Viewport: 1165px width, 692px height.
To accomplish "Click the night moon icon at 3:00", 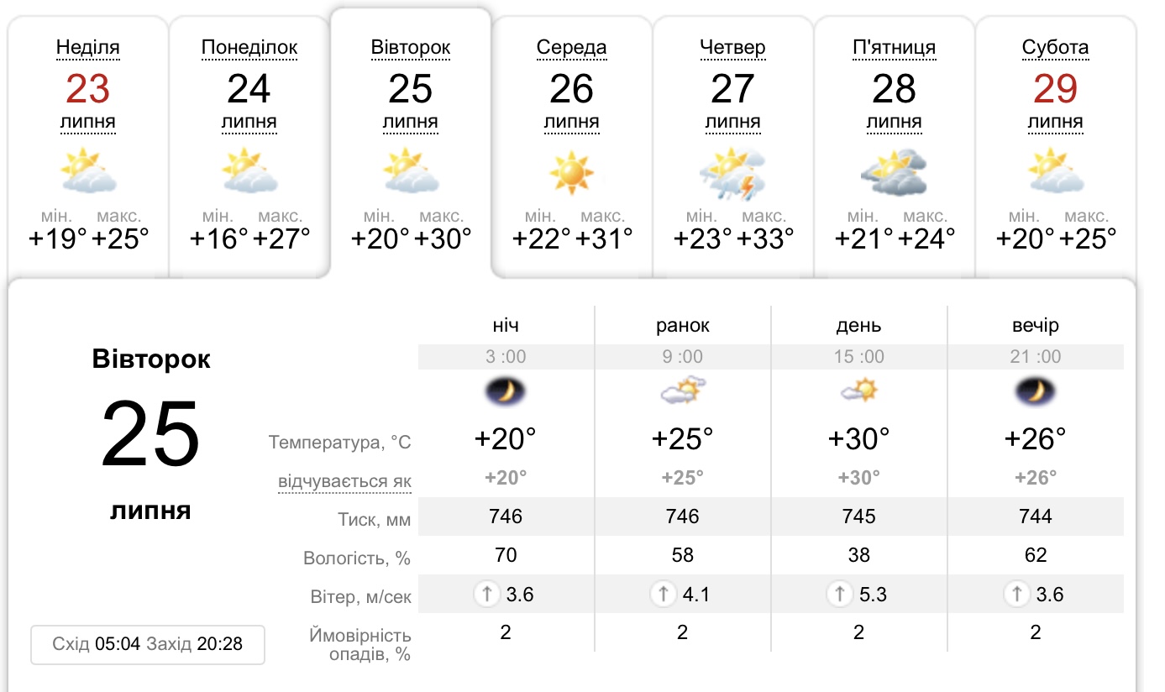I will coord(506,391).
